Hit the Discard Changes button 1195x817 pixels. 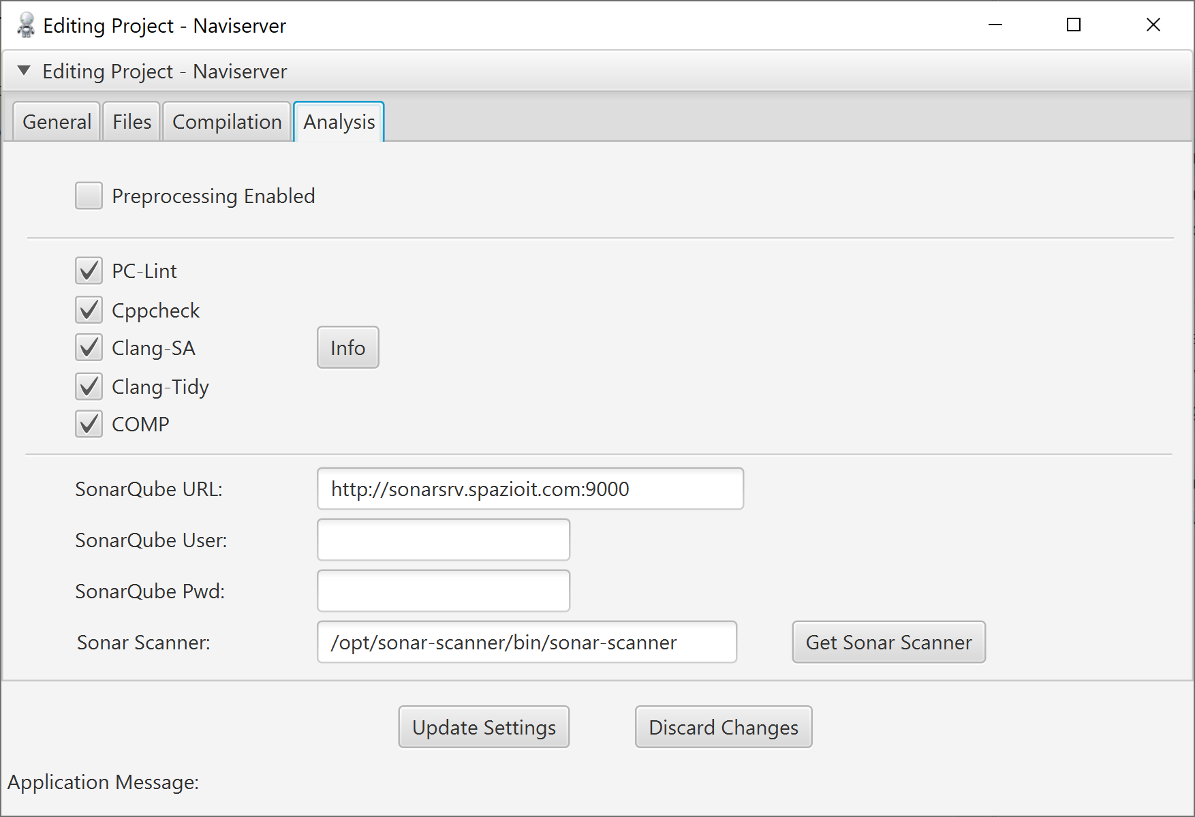click(723, 727)
